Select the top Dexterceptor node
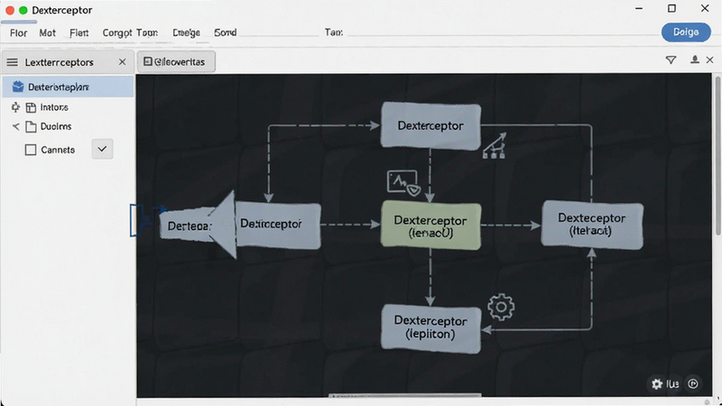The image size is (722, 406). tap(431, 125)
